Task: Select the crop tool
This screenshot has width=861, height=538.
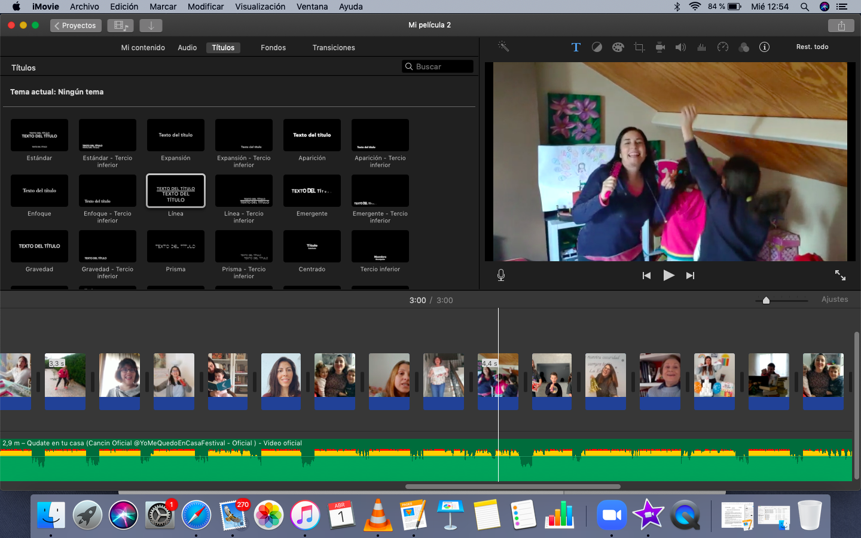Action: (639, 47)
